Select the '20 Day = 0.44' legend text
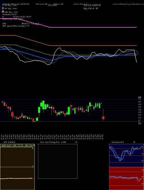This screenshot has width=144, height=190. click(x=10, y=5)
